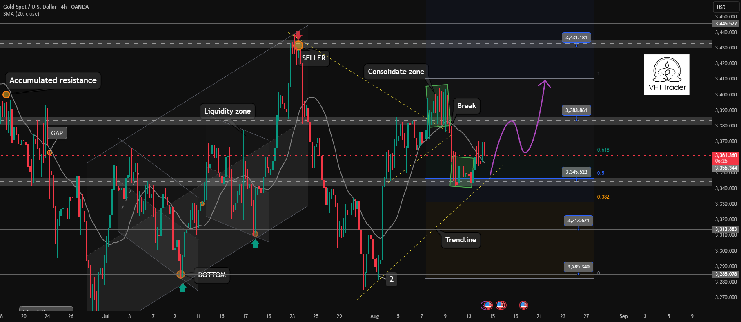The height and width of the screenshot is (322, 741).
Task: Click the red down arrow above SELLER
Action: (x=298, y=35)
